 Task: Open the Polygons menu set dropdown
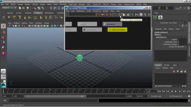click(9, 8)
